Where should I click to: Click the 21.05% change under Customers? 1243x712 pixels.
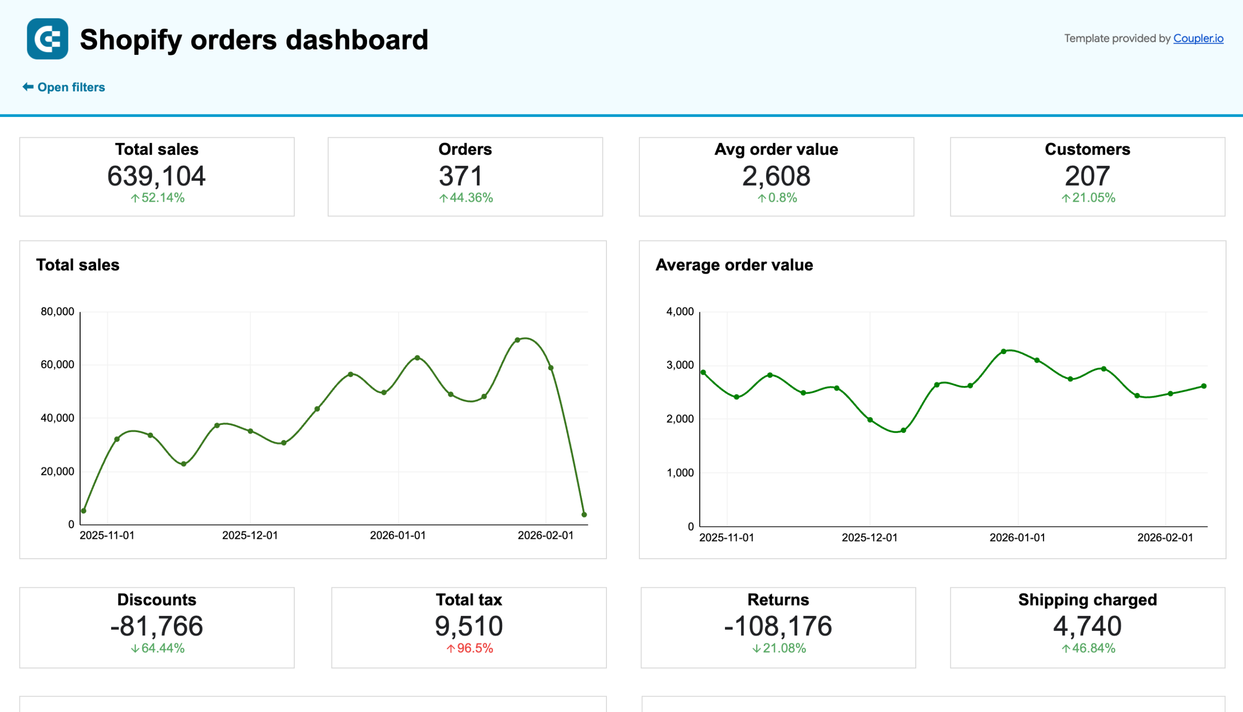[x=1088, y=197]
